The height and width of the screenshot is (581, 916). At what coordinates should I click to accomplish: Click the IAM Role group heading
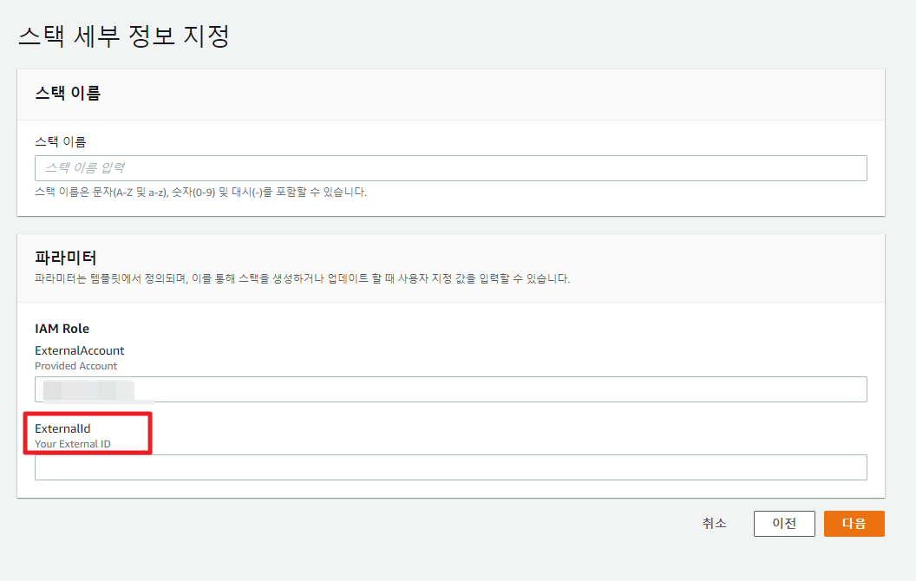[x=62, y=329]
